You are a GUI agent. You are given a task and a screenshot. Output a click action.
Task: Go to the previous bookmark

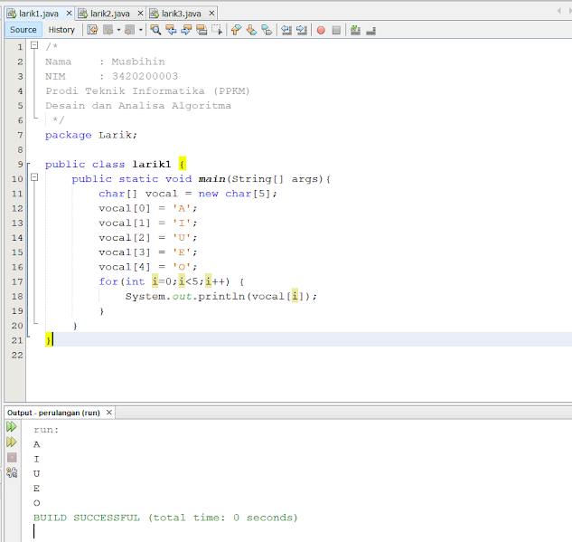[236, 30]
